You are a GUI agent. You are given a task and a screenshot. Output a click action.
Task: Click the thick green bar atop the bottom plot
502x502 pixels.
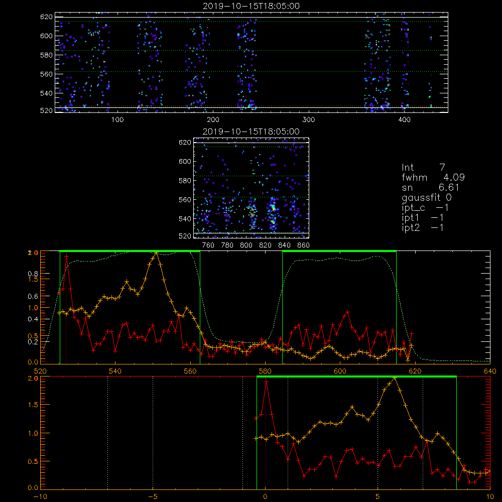pos(356,377)
